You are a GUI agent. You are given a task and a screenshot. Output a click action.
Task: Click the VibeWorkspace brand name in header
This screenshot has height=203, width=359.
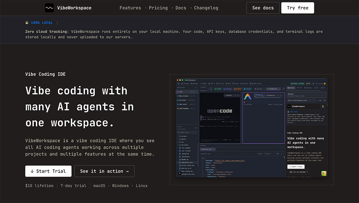[x=74, y=8]
